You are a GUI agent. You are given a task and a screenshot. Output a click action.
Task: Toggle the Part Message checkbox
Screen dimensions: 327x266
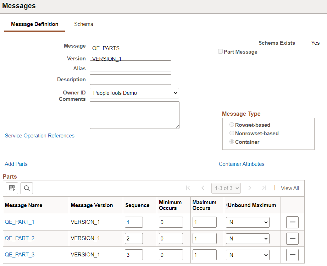(221, 51)
